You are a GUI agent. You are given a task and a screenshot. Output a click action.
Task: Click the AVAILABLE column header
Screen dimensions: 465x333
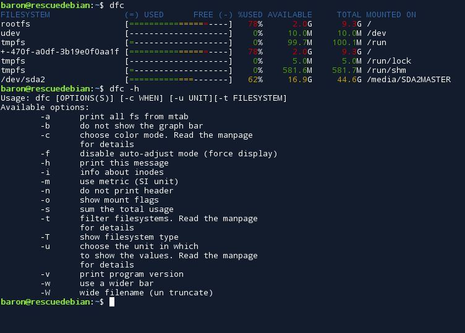(290, 15)
